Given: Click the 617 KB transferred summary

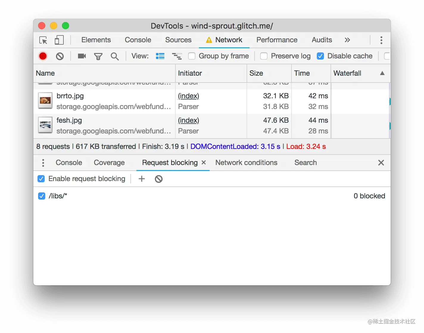Looking at the screenshot, I should point(106,147).
